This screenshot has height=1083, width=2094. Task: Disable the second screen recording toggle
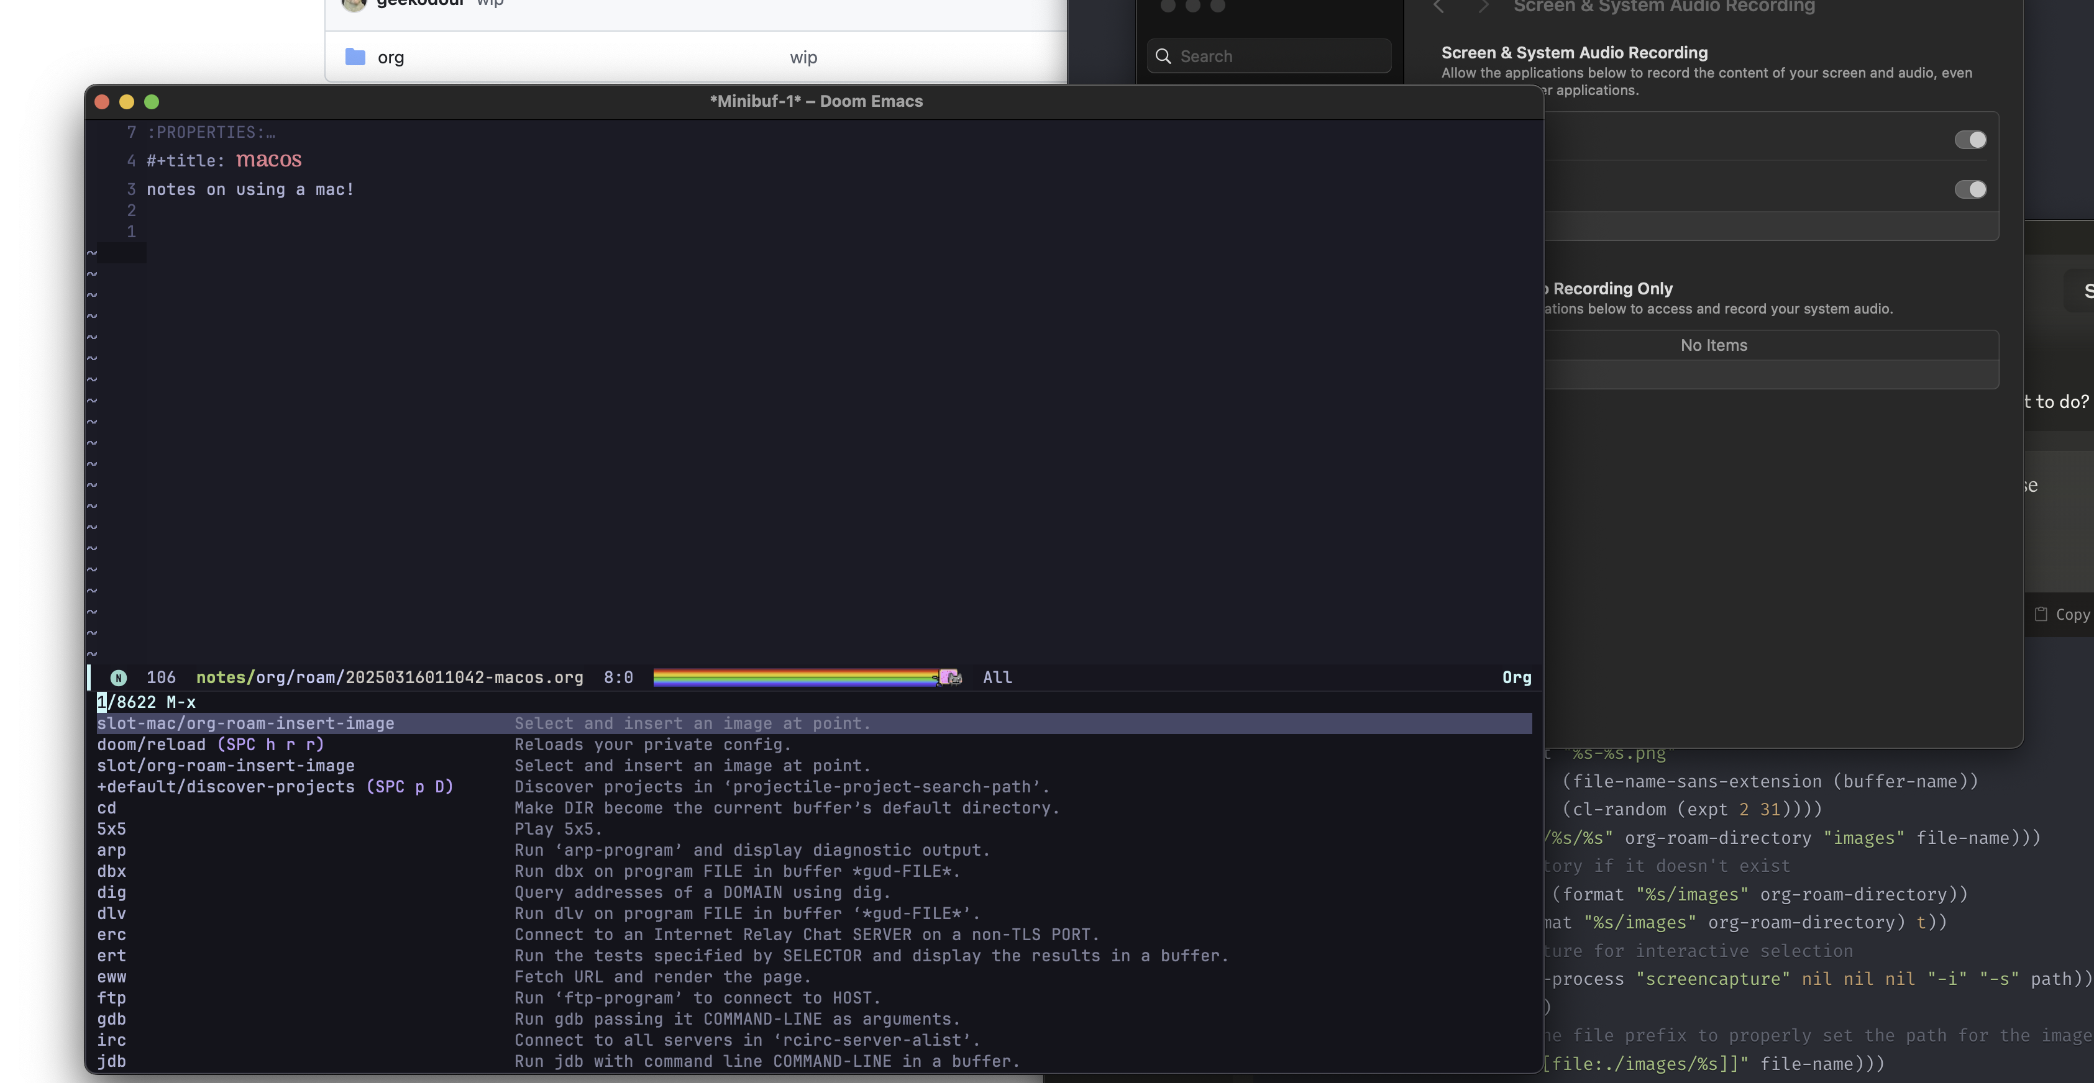click(x=1970, y=189)
